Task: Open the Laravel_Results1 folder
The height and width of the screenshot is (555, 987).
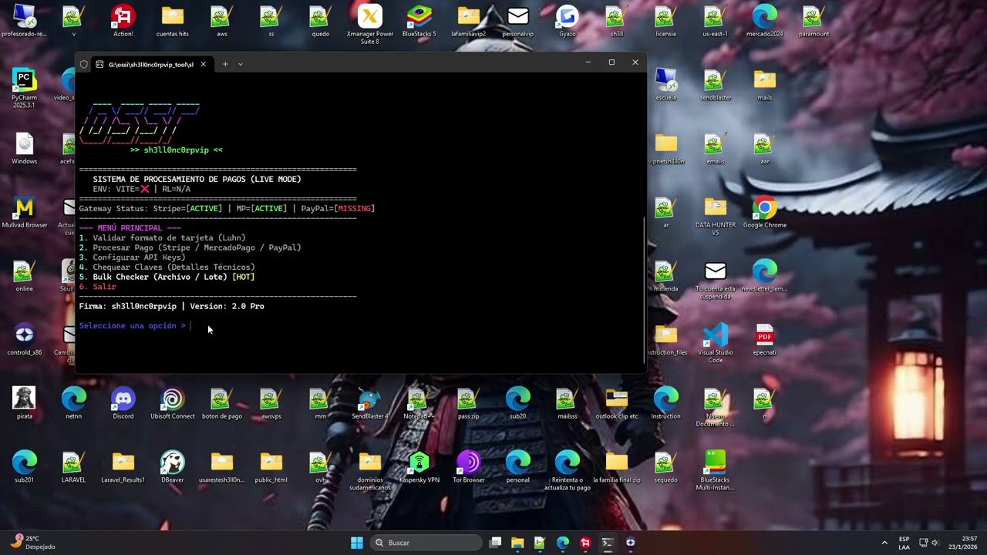Action: point(123,466)
